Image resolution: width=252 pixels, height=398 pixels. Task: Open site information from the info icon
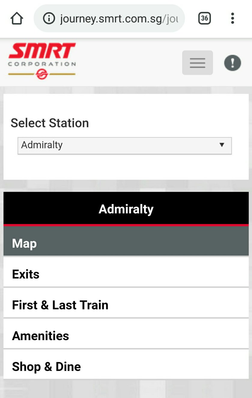click(x=49, y=19)
